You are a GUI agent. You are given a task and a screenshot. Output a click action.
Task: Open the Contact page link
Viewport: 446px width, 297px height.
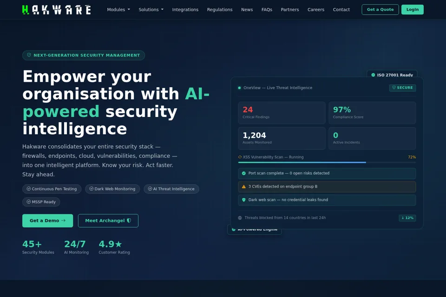click(x=341, y=10)
